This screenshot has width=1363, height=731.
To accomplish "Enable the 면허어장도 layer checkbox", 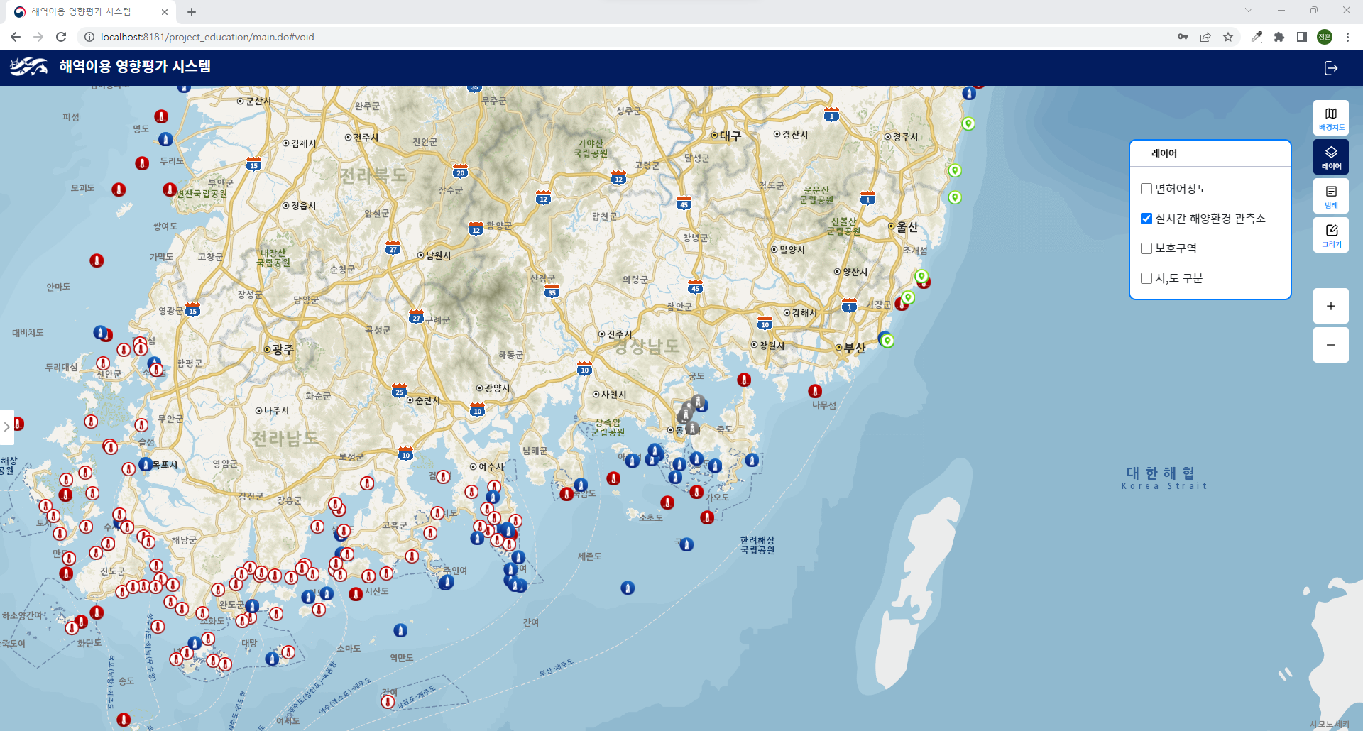I will [x=1146, y=188].
